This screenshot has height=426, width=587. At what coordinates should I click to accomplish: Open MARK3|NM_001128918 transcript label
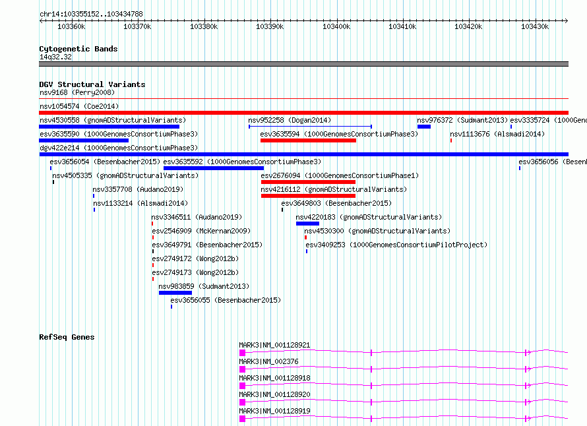[274, 378]
